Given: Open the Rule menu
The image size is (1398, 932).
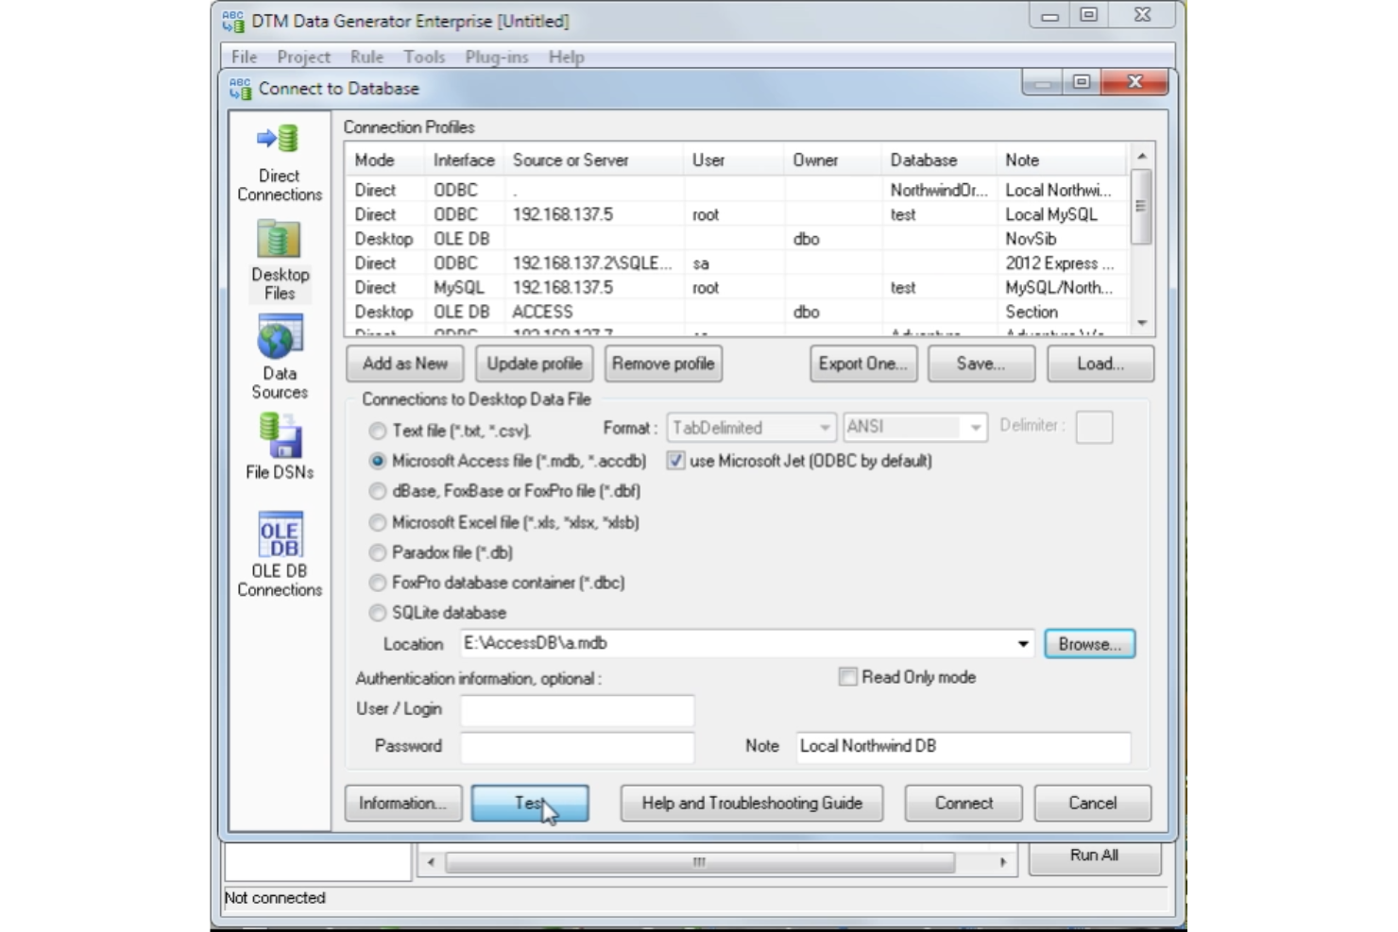Looking at the screenshot, I should click(x=367, y=57).
